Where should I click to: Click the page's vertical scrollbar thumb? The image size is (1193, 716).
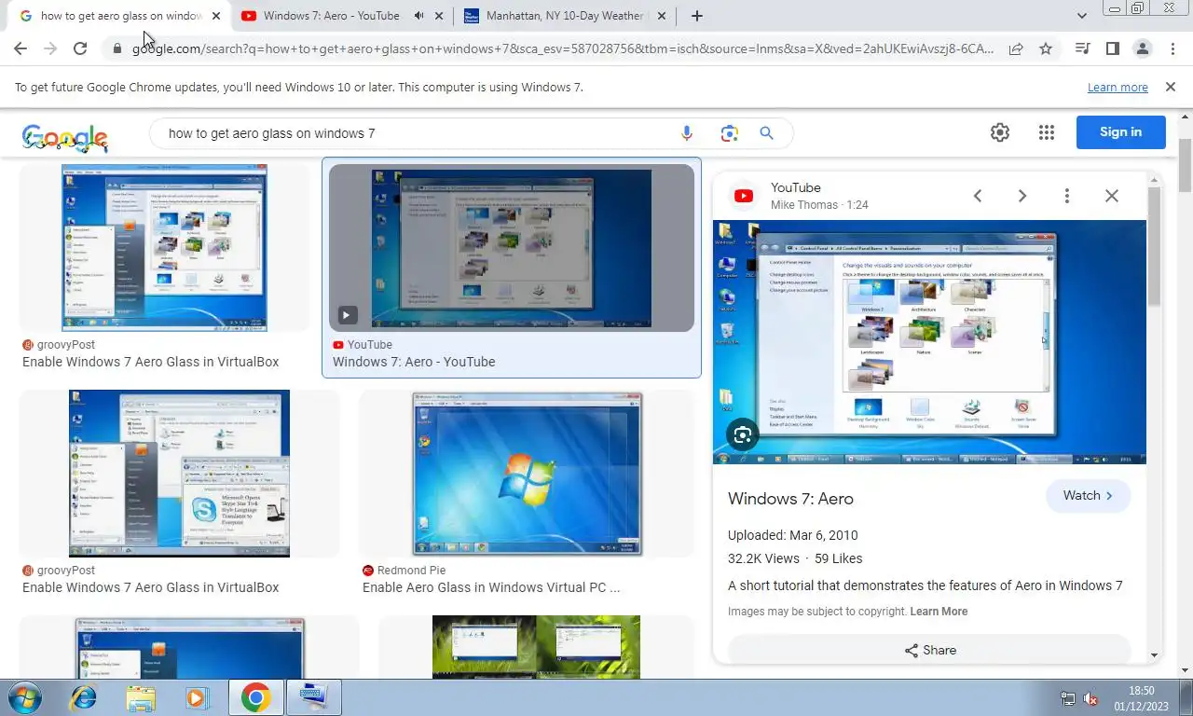(x=1185, y=166)
